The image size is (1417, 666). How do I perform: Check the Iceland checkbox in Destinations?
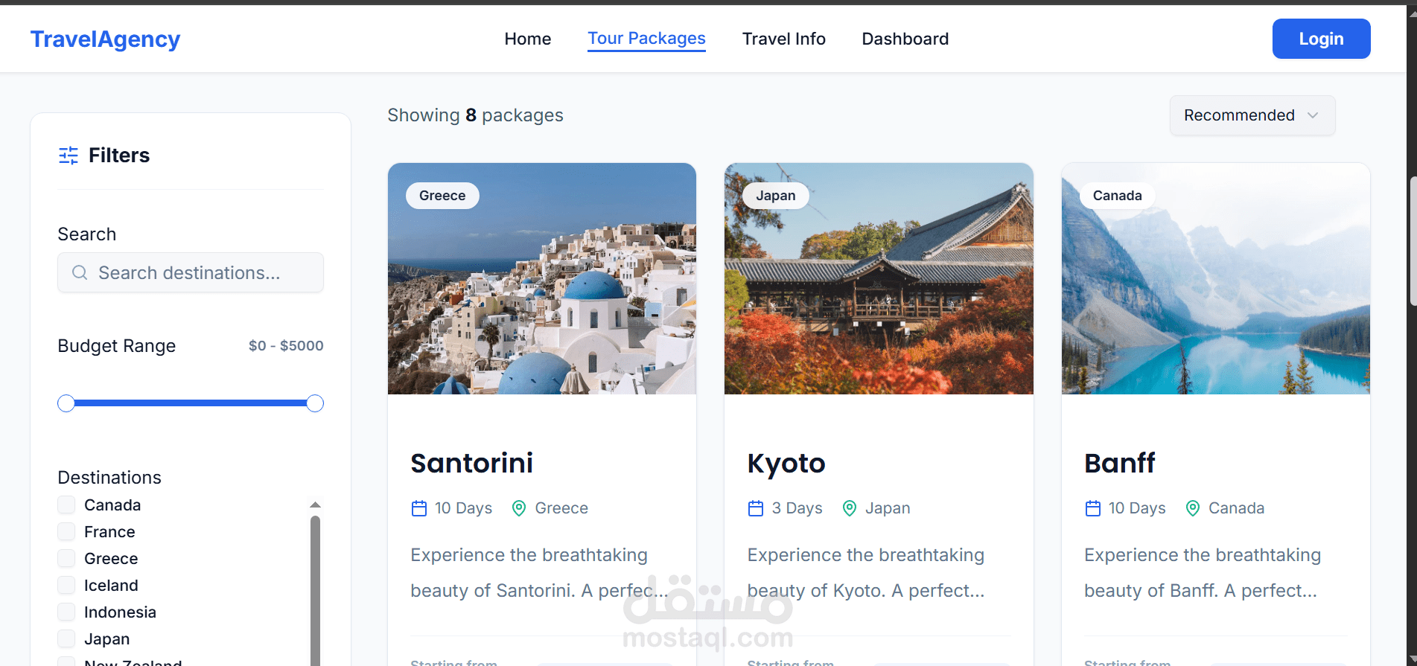coord(66,585)
